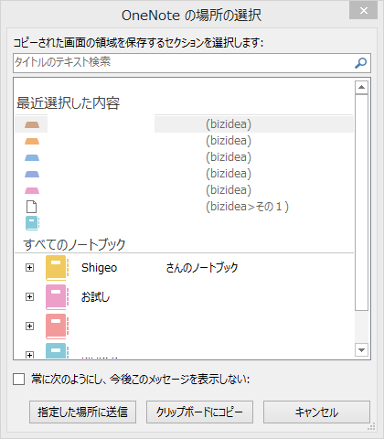Click 指定した場所に送信 button
The width and height of the screenshot is (384, 439).
[x=82, y=412]
